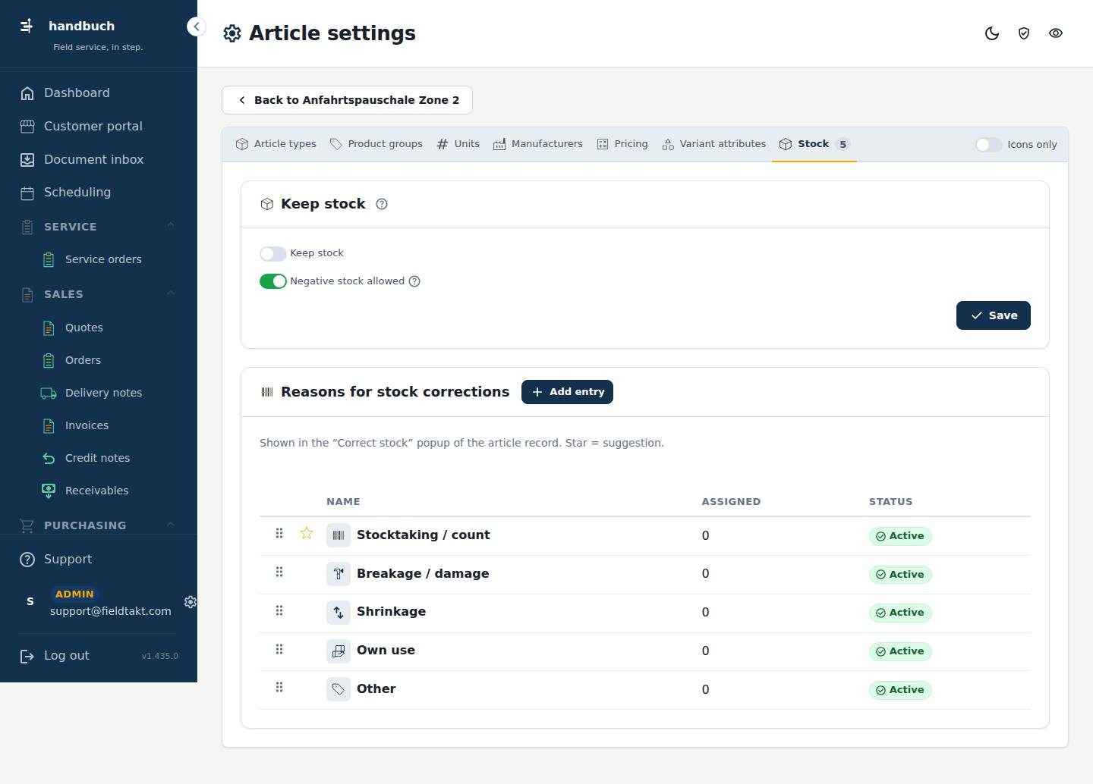The image size is (1093, 784).
Task: Click the tag icon of Other row
Action: (x=339, y=689)
